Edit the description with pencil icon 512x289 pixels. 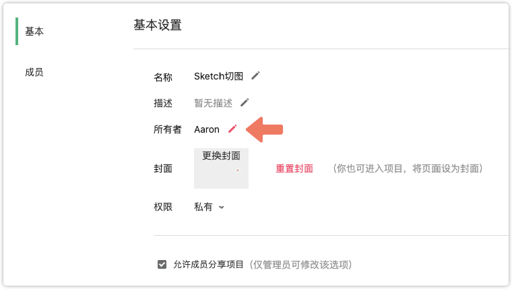click(245, 102)
